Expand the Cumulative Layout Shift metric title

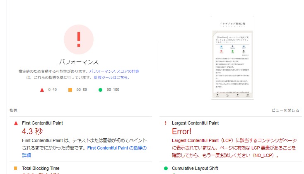pyautogui.click(x=196, y=168)
